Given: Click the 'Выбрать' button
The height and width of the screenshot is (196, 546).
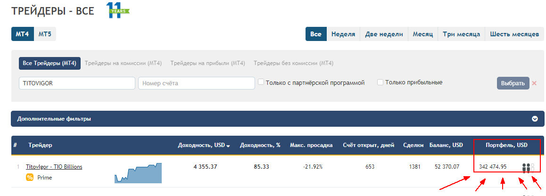Looking at the screenshot, I should click(x=513, y=83).
